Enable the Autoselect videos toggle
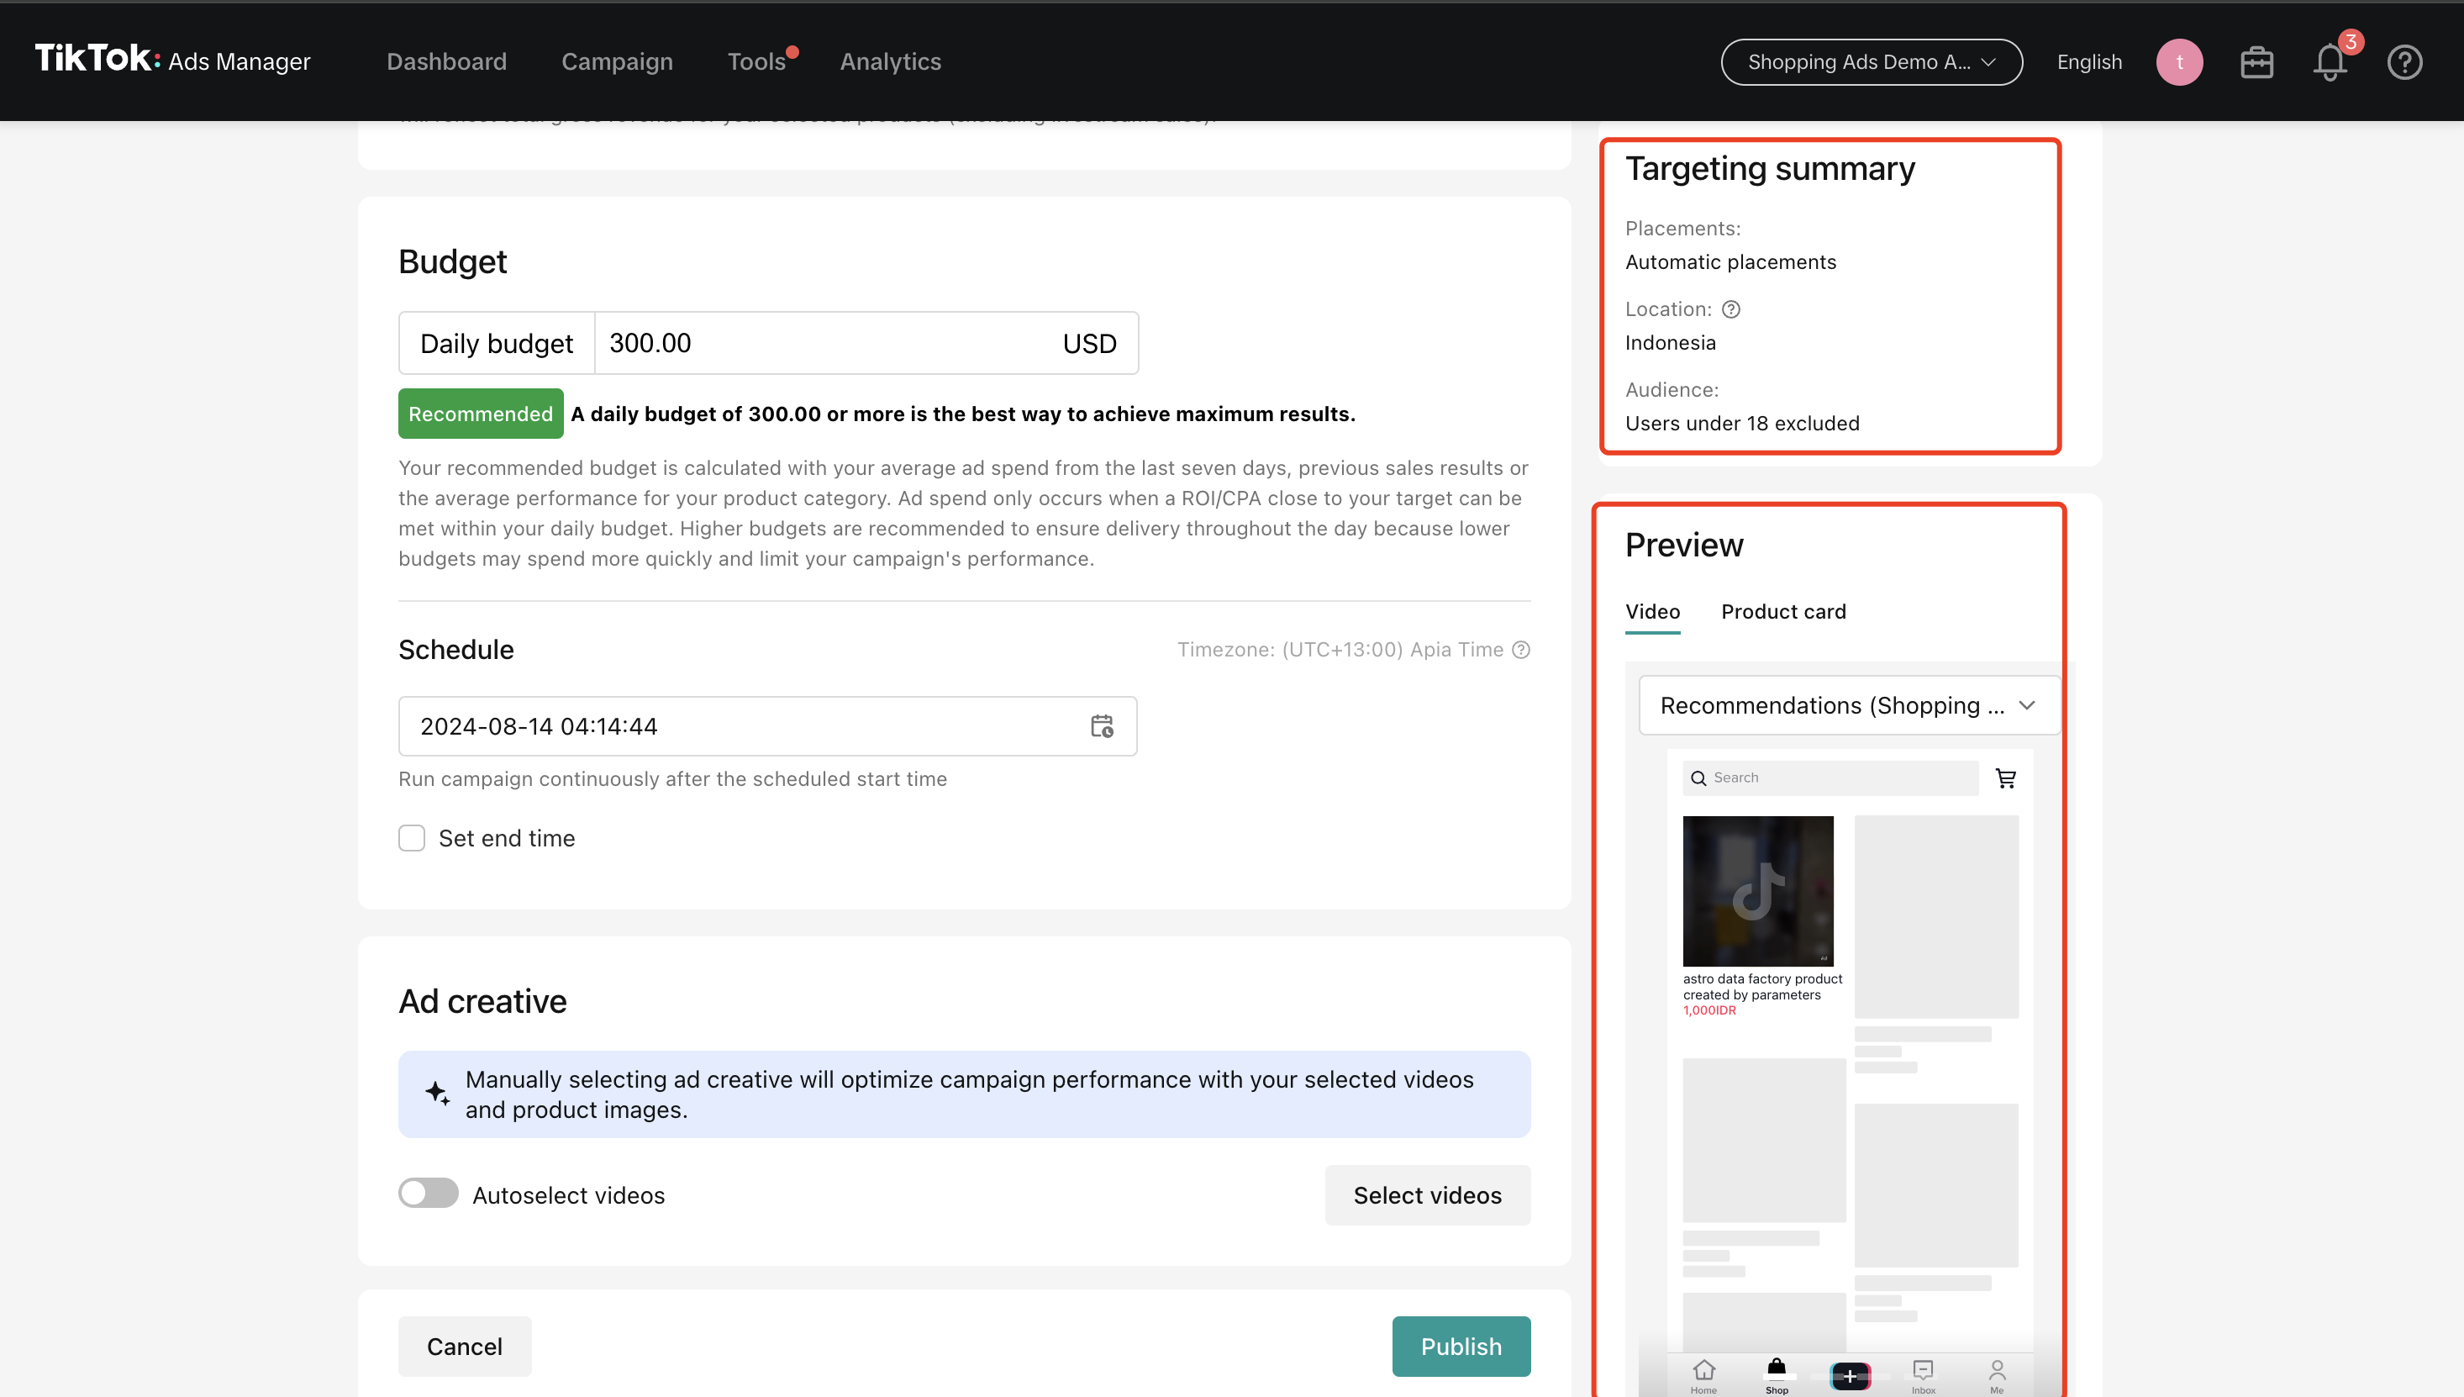This screenshot has width=2464, height=1397. [x=429, y=1194]
